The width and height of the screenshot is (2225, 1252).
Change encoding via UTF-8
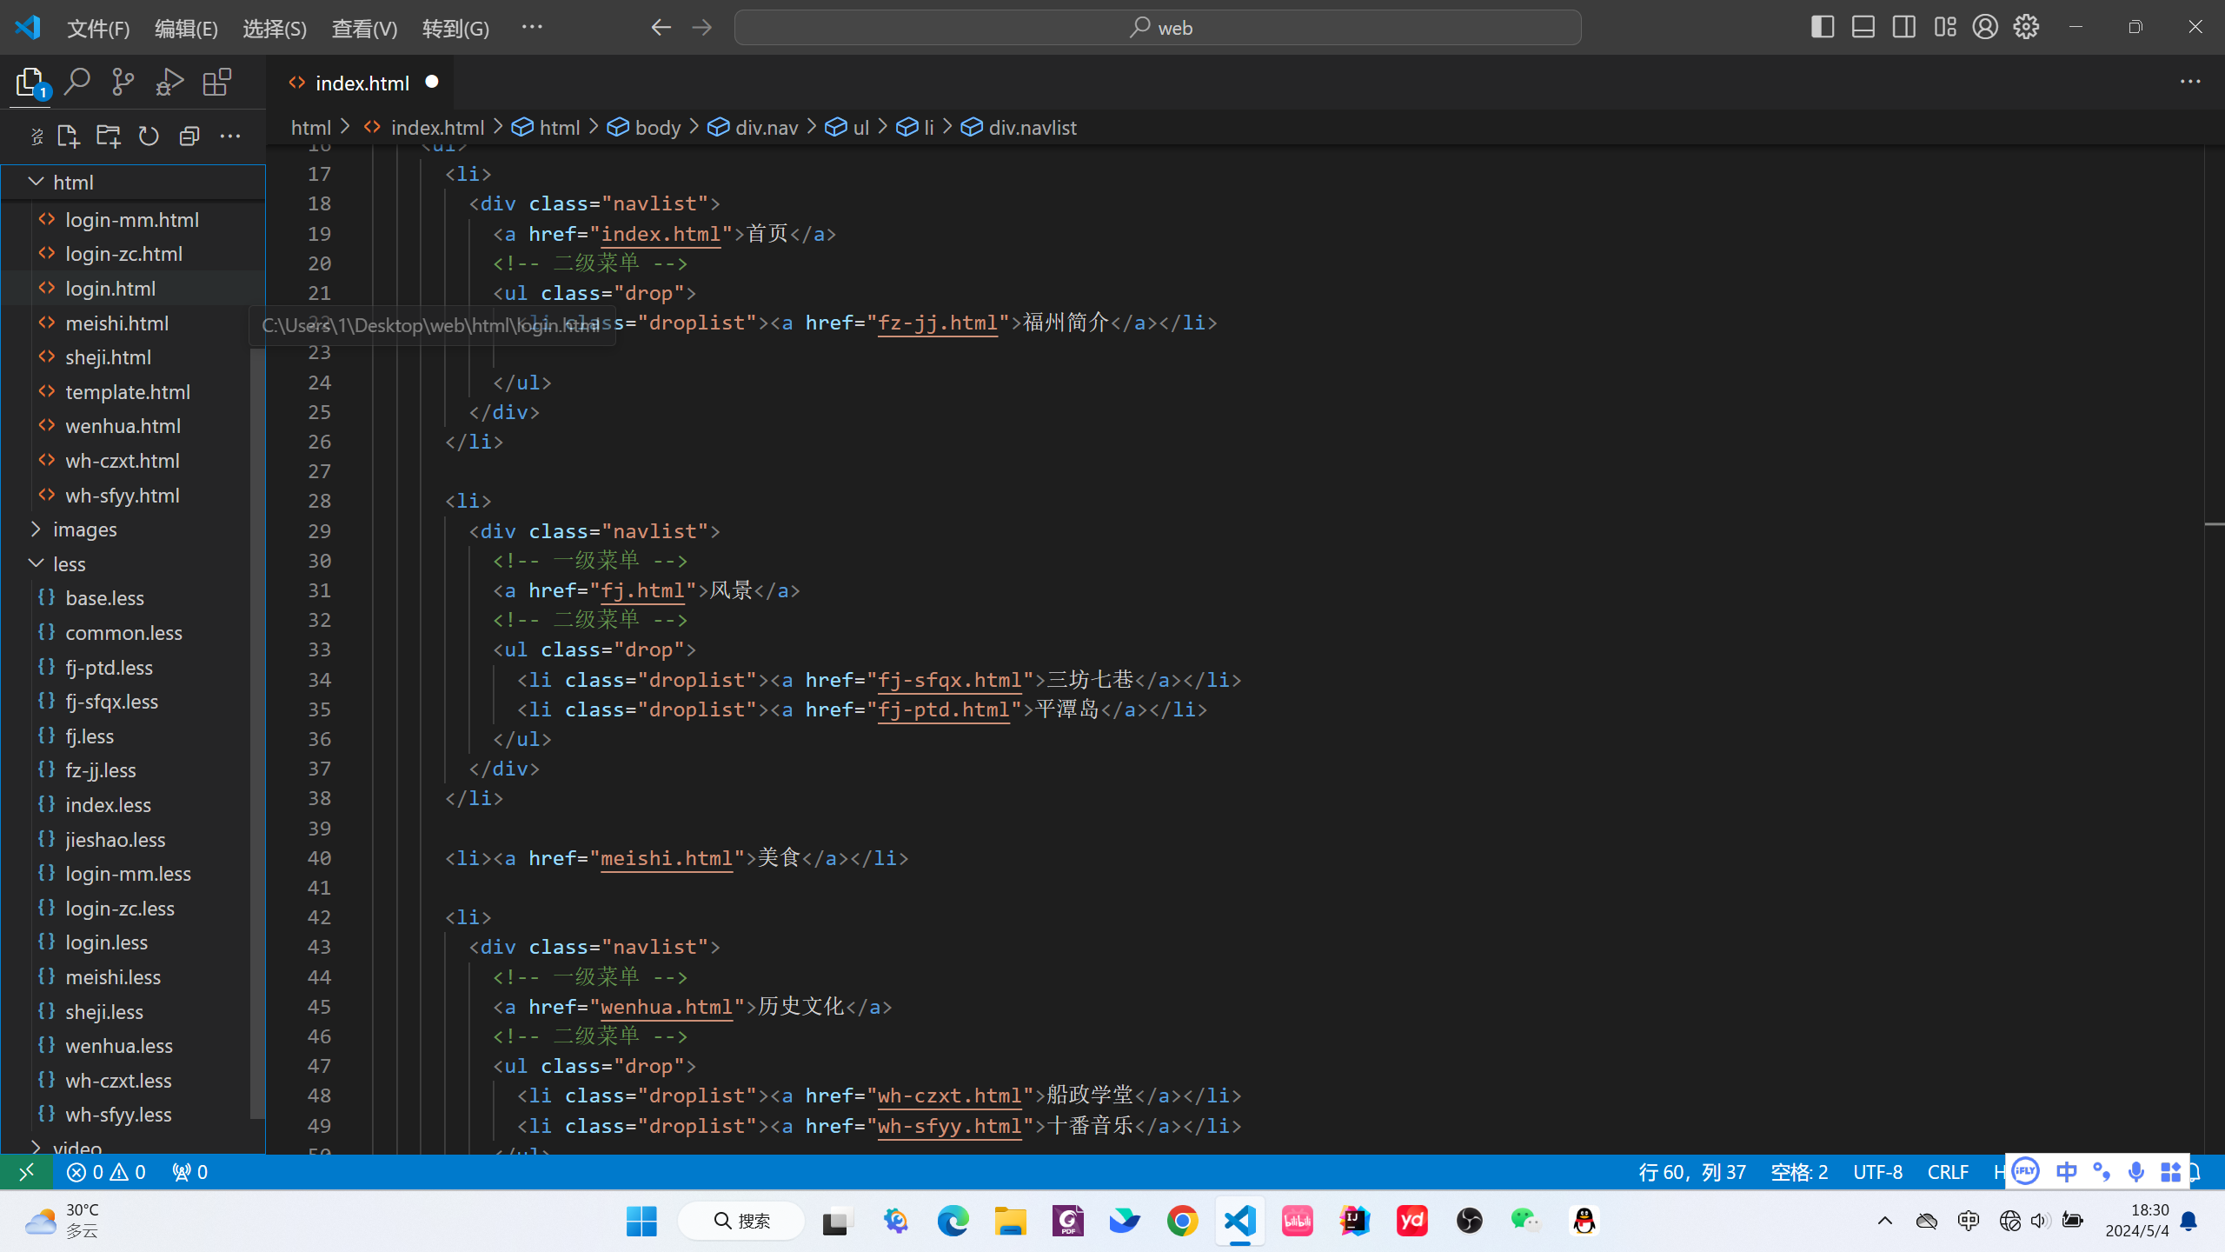[1877, 1172]
